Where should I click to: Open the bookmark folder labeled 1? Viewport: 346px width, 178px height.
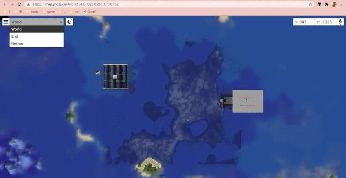click(x=7, y=12)
